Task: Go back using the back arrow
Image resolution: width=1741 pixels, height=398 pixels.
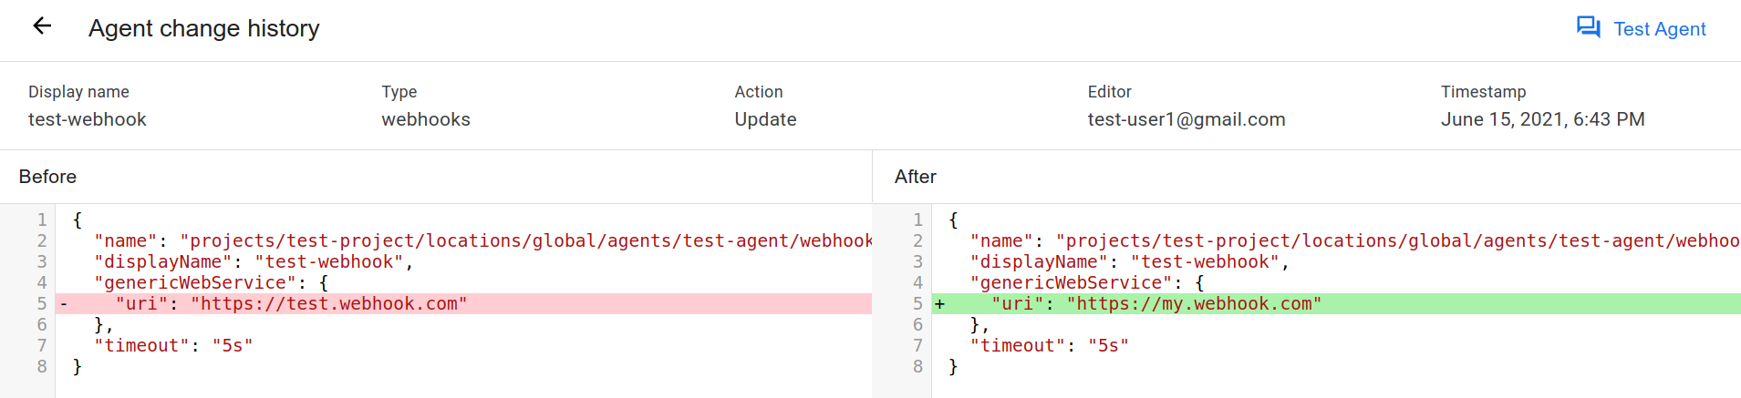Action: (42, 26)
